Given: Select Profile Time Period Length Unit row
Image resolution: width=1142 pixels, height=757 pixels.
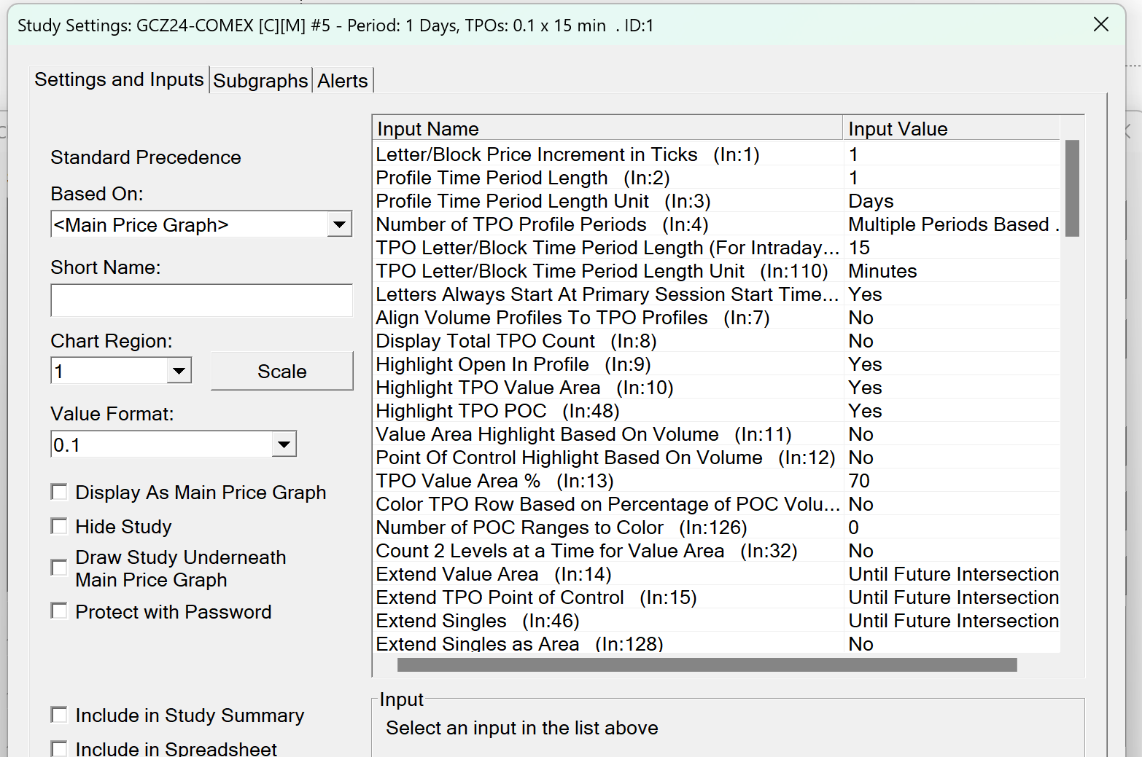Looking at the screenshot, I should (x=543, y=201).
